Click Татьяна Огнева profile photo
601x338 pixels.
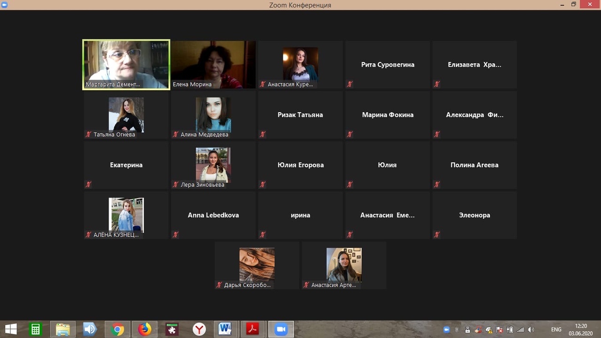point(126,114)
